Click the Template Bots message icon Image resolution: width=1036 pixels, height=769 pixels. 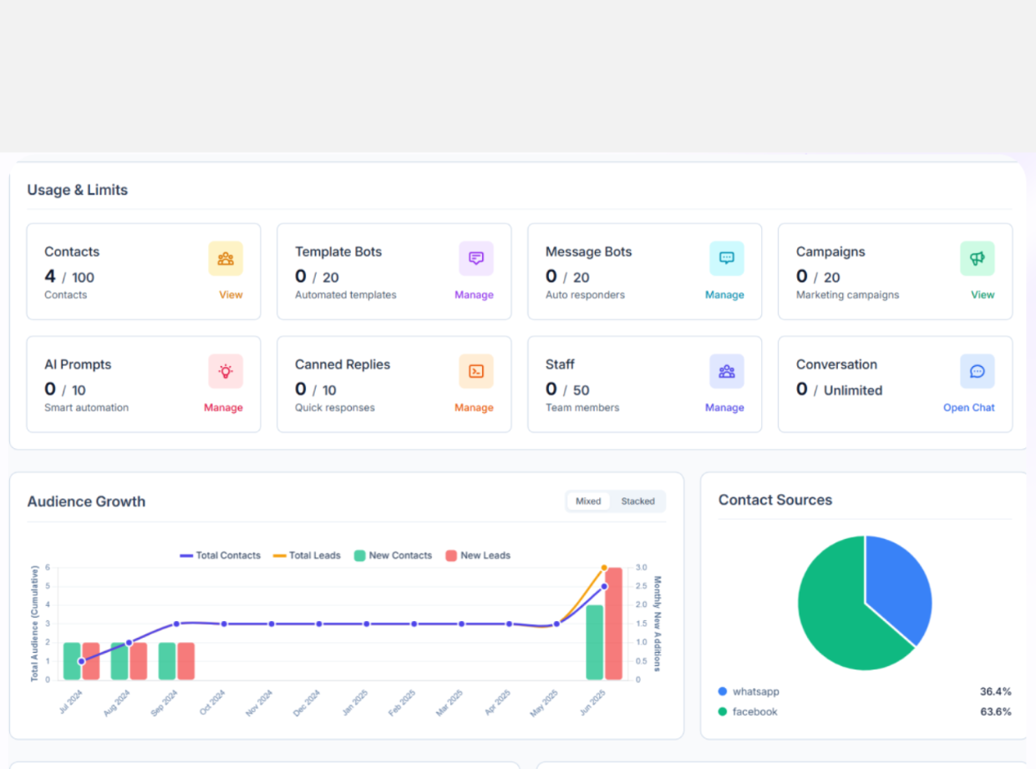point(476,258)
